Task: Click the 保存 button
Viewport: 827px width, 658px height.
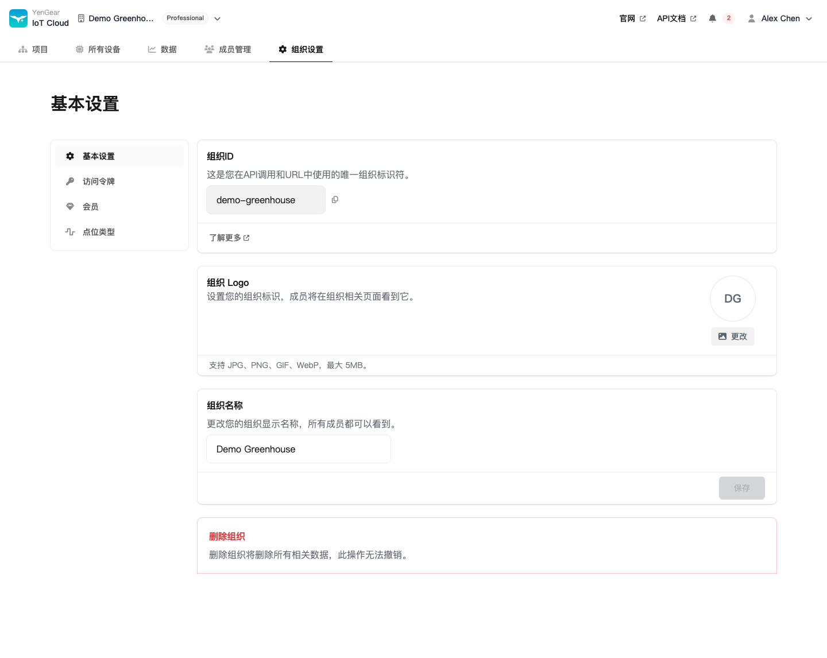Action: (742, 488)
